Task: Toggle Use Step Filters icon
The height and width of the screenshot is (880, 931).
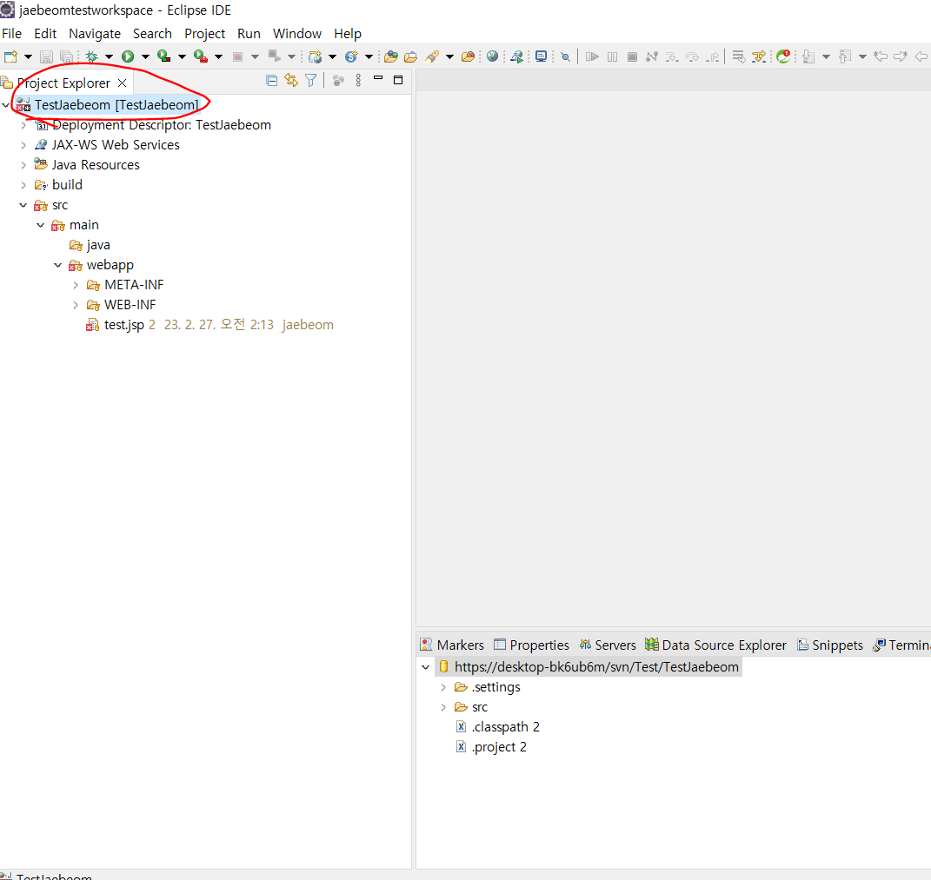Action: tap(759, 57)
